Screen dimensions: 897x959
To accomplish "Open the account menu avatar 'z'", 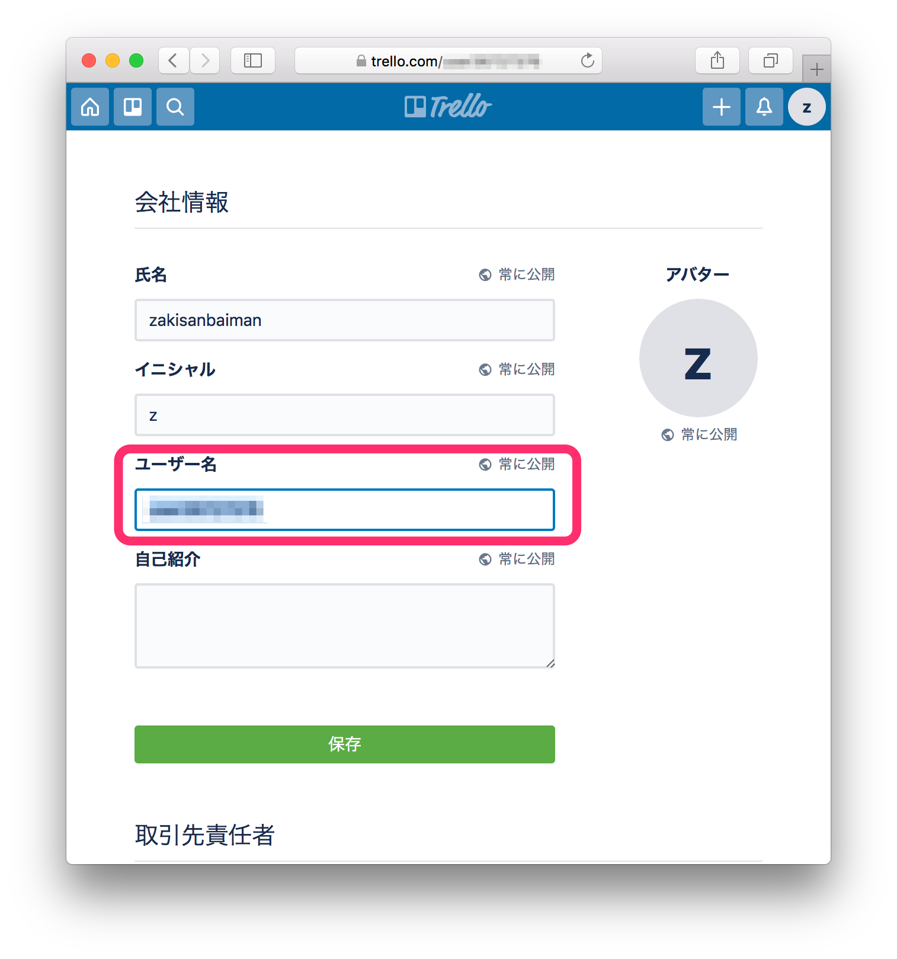I will click(x=807, y=107).
